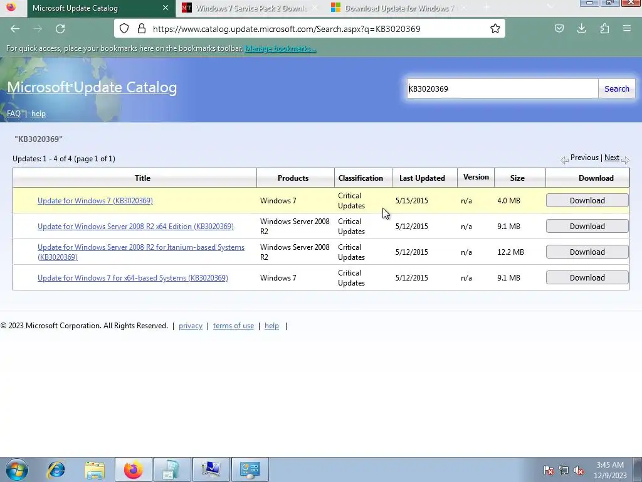The image size is (642, 482).
Task: Open network status tray icon
Action: pyautogui.click(x=564, y=470)
